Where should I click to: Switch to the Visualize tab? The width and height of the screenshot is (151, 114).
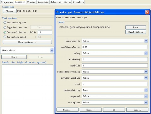click(x=78, y=2)
